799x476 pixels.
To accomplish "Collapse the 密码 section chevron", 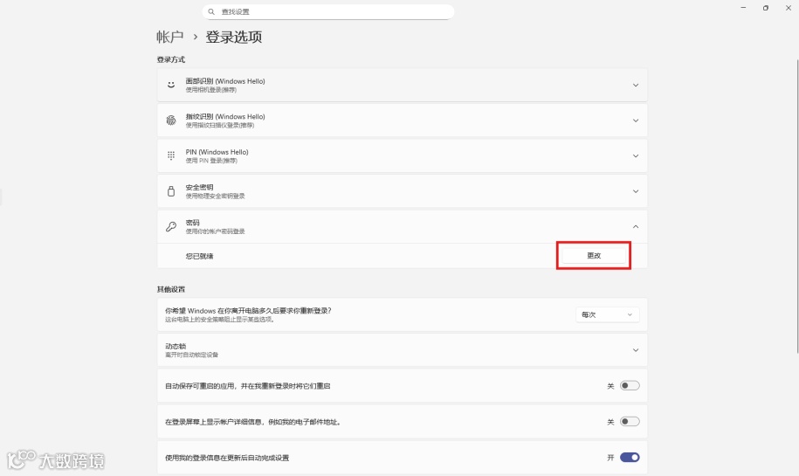I will click(636, 227).
